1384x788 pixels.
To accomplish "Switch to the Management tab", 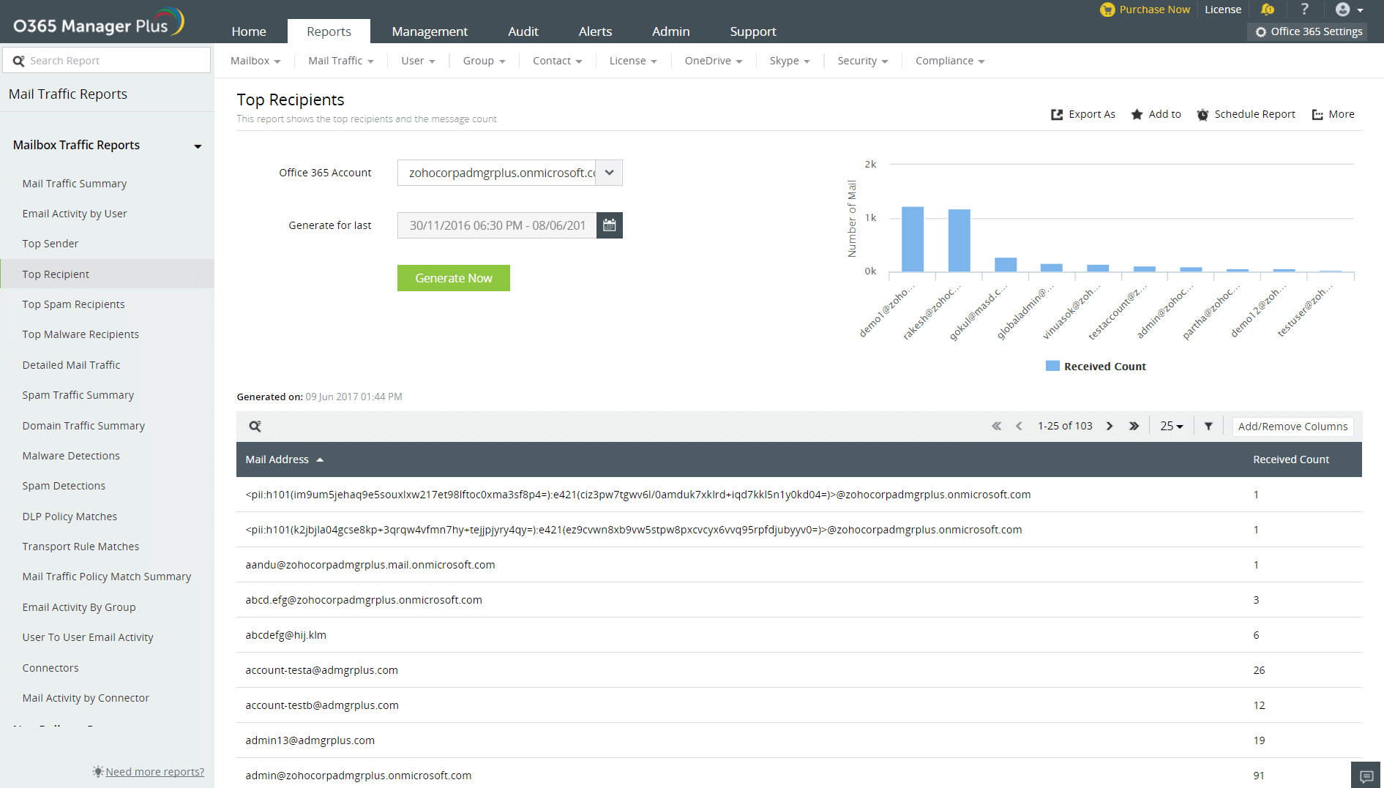I will pos(430,31).
